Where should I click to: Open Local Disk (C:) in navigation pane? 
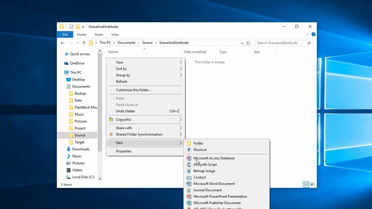tap(83, 177)
